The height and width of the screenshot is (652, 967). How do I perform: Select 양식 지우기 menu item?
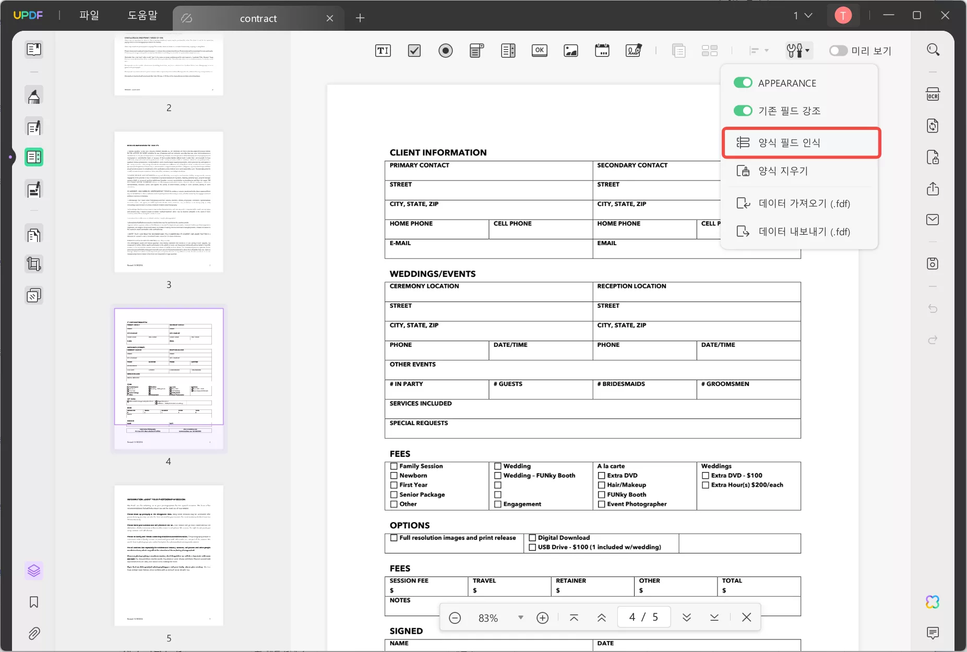tap(799, 171)
